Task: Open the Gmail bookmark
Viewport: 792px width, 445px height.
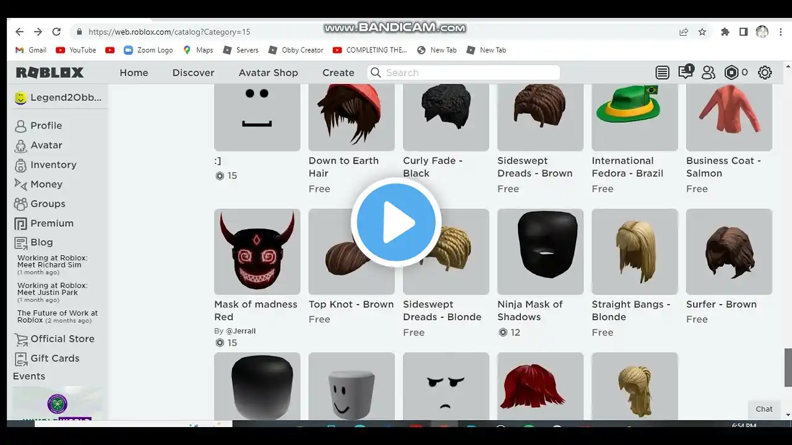Action: (30, 50)
